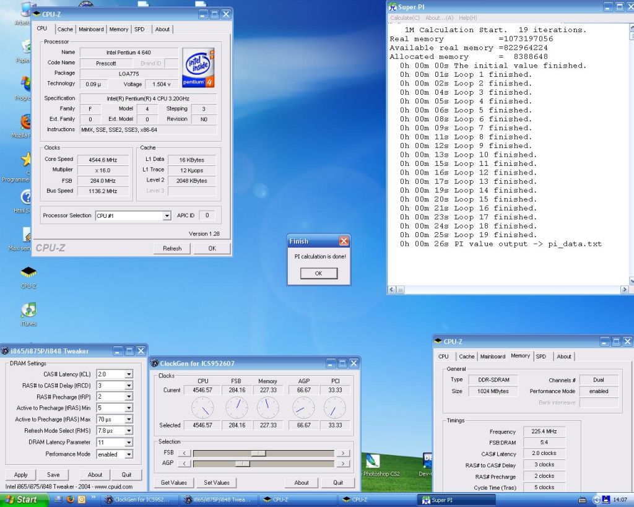Click the AGP selection slider thumb

(243, 463)
